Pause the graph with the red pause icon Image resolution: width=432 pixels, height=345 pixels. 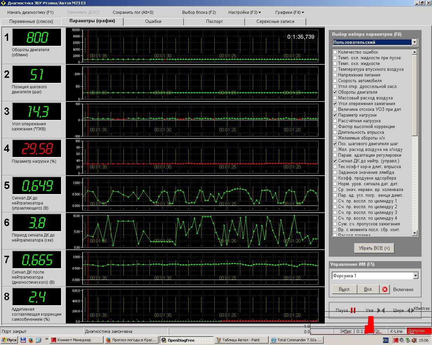pyautogui.click(x=353, y=310)
